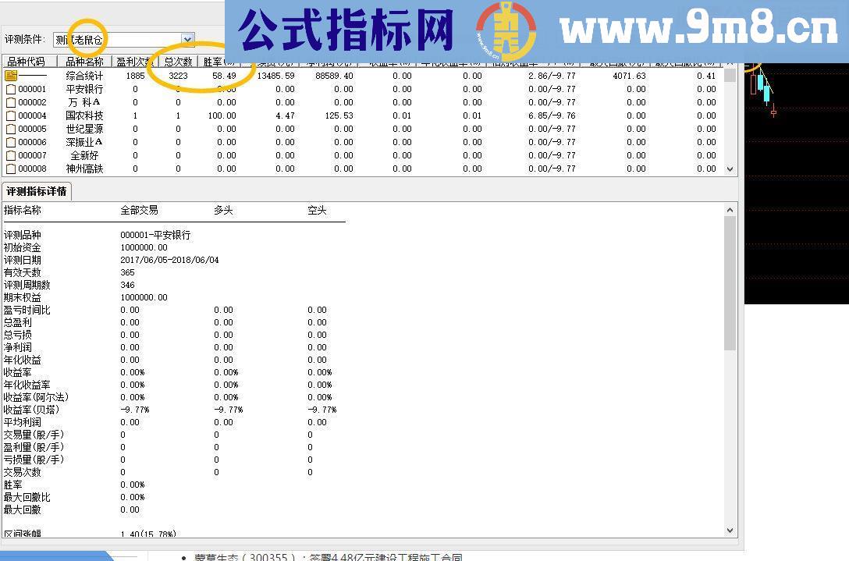Switch to the 评测指标详情 tab
Screen dimensions: 849x561
(x=36, y=190)
